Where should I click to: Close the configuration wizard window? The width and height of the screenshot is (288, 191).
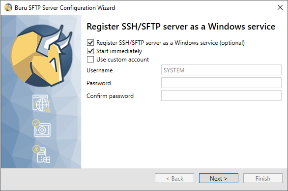[280, 7]
